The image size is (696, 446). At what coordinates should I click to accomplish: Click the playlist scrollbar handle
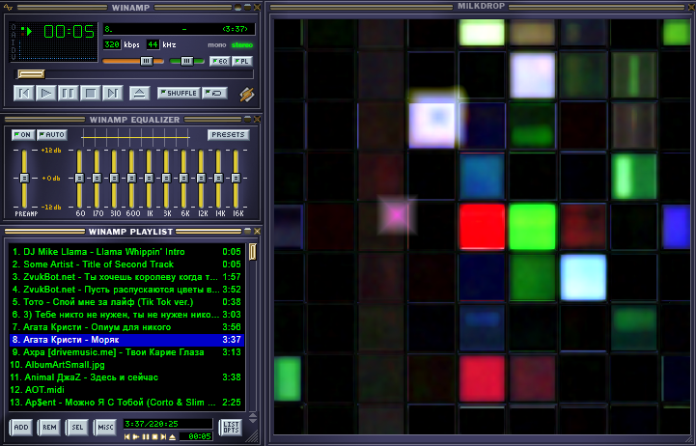click(253, 252)
